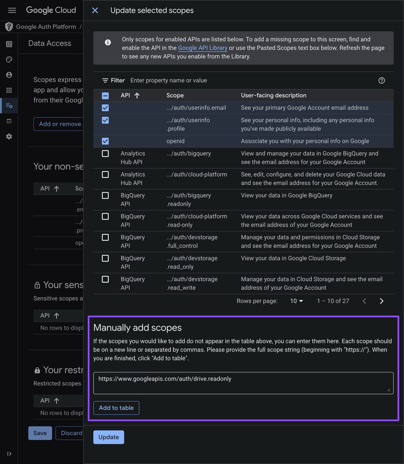Open the Google API Library link

202,48
